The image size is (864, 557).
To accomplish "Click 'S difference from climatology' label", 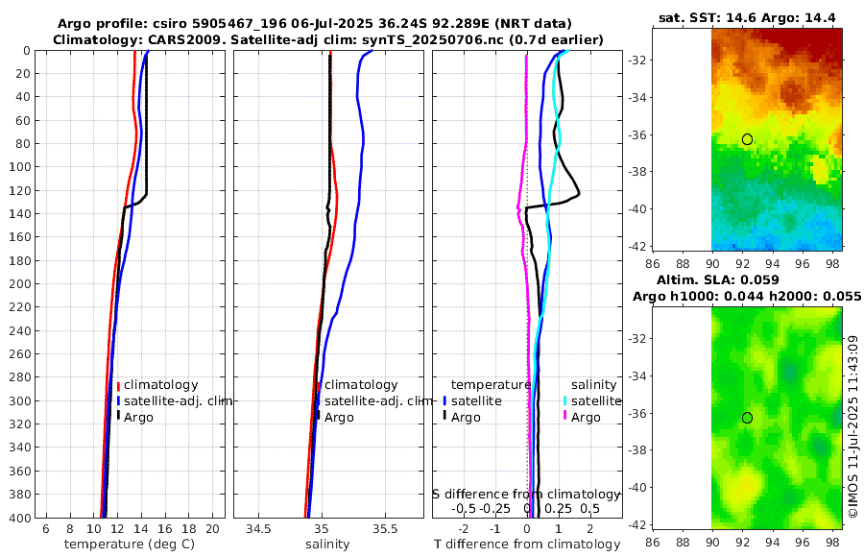I will [527, 495].
